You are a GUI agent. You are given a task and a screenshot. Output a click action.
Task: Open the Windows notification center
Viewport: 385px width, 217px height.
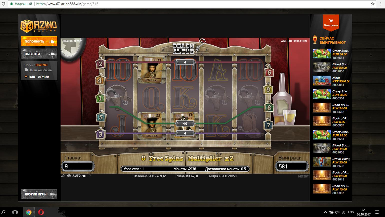(x=377, y=212)
